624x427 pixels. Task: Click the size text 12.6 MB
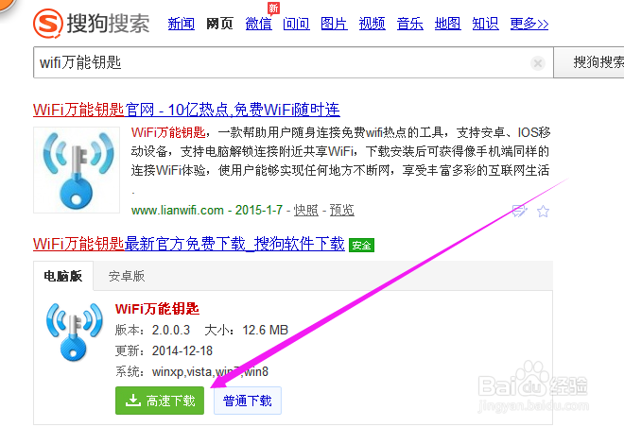click(x=265, y=330)
